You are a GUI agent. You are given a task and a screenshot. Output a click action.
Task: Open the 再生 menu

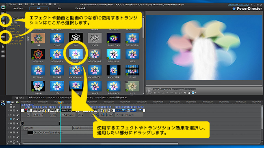point(32,4)
